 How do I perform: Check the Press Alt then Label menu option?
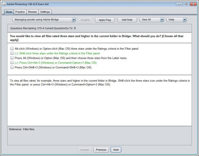click(12, 58)
